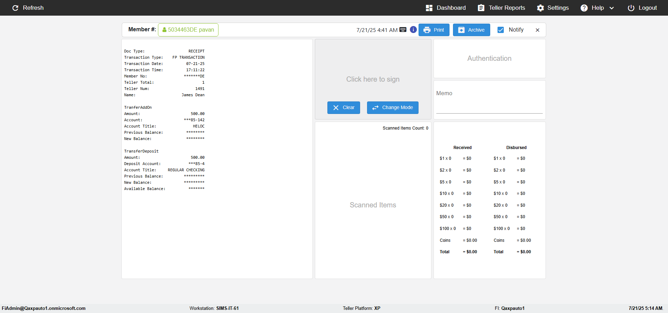Click the Print button label
The image size is (668, 313).
tap(439, 30)
